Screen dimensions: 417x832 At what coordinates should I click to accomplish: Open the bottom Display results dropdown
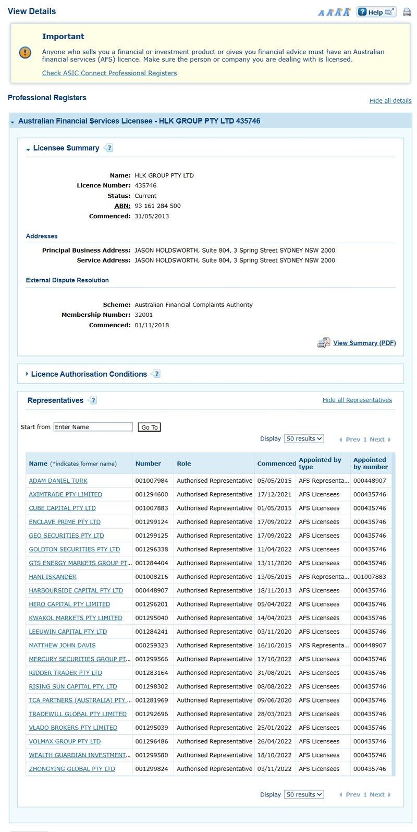pyautogui.click(x=304, y=794)
